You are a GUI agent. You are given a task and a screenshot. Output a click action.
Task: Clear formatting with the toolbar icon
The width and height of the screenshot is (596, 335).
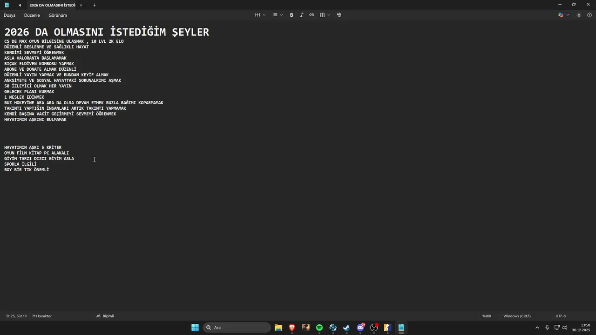click(339, 15)
